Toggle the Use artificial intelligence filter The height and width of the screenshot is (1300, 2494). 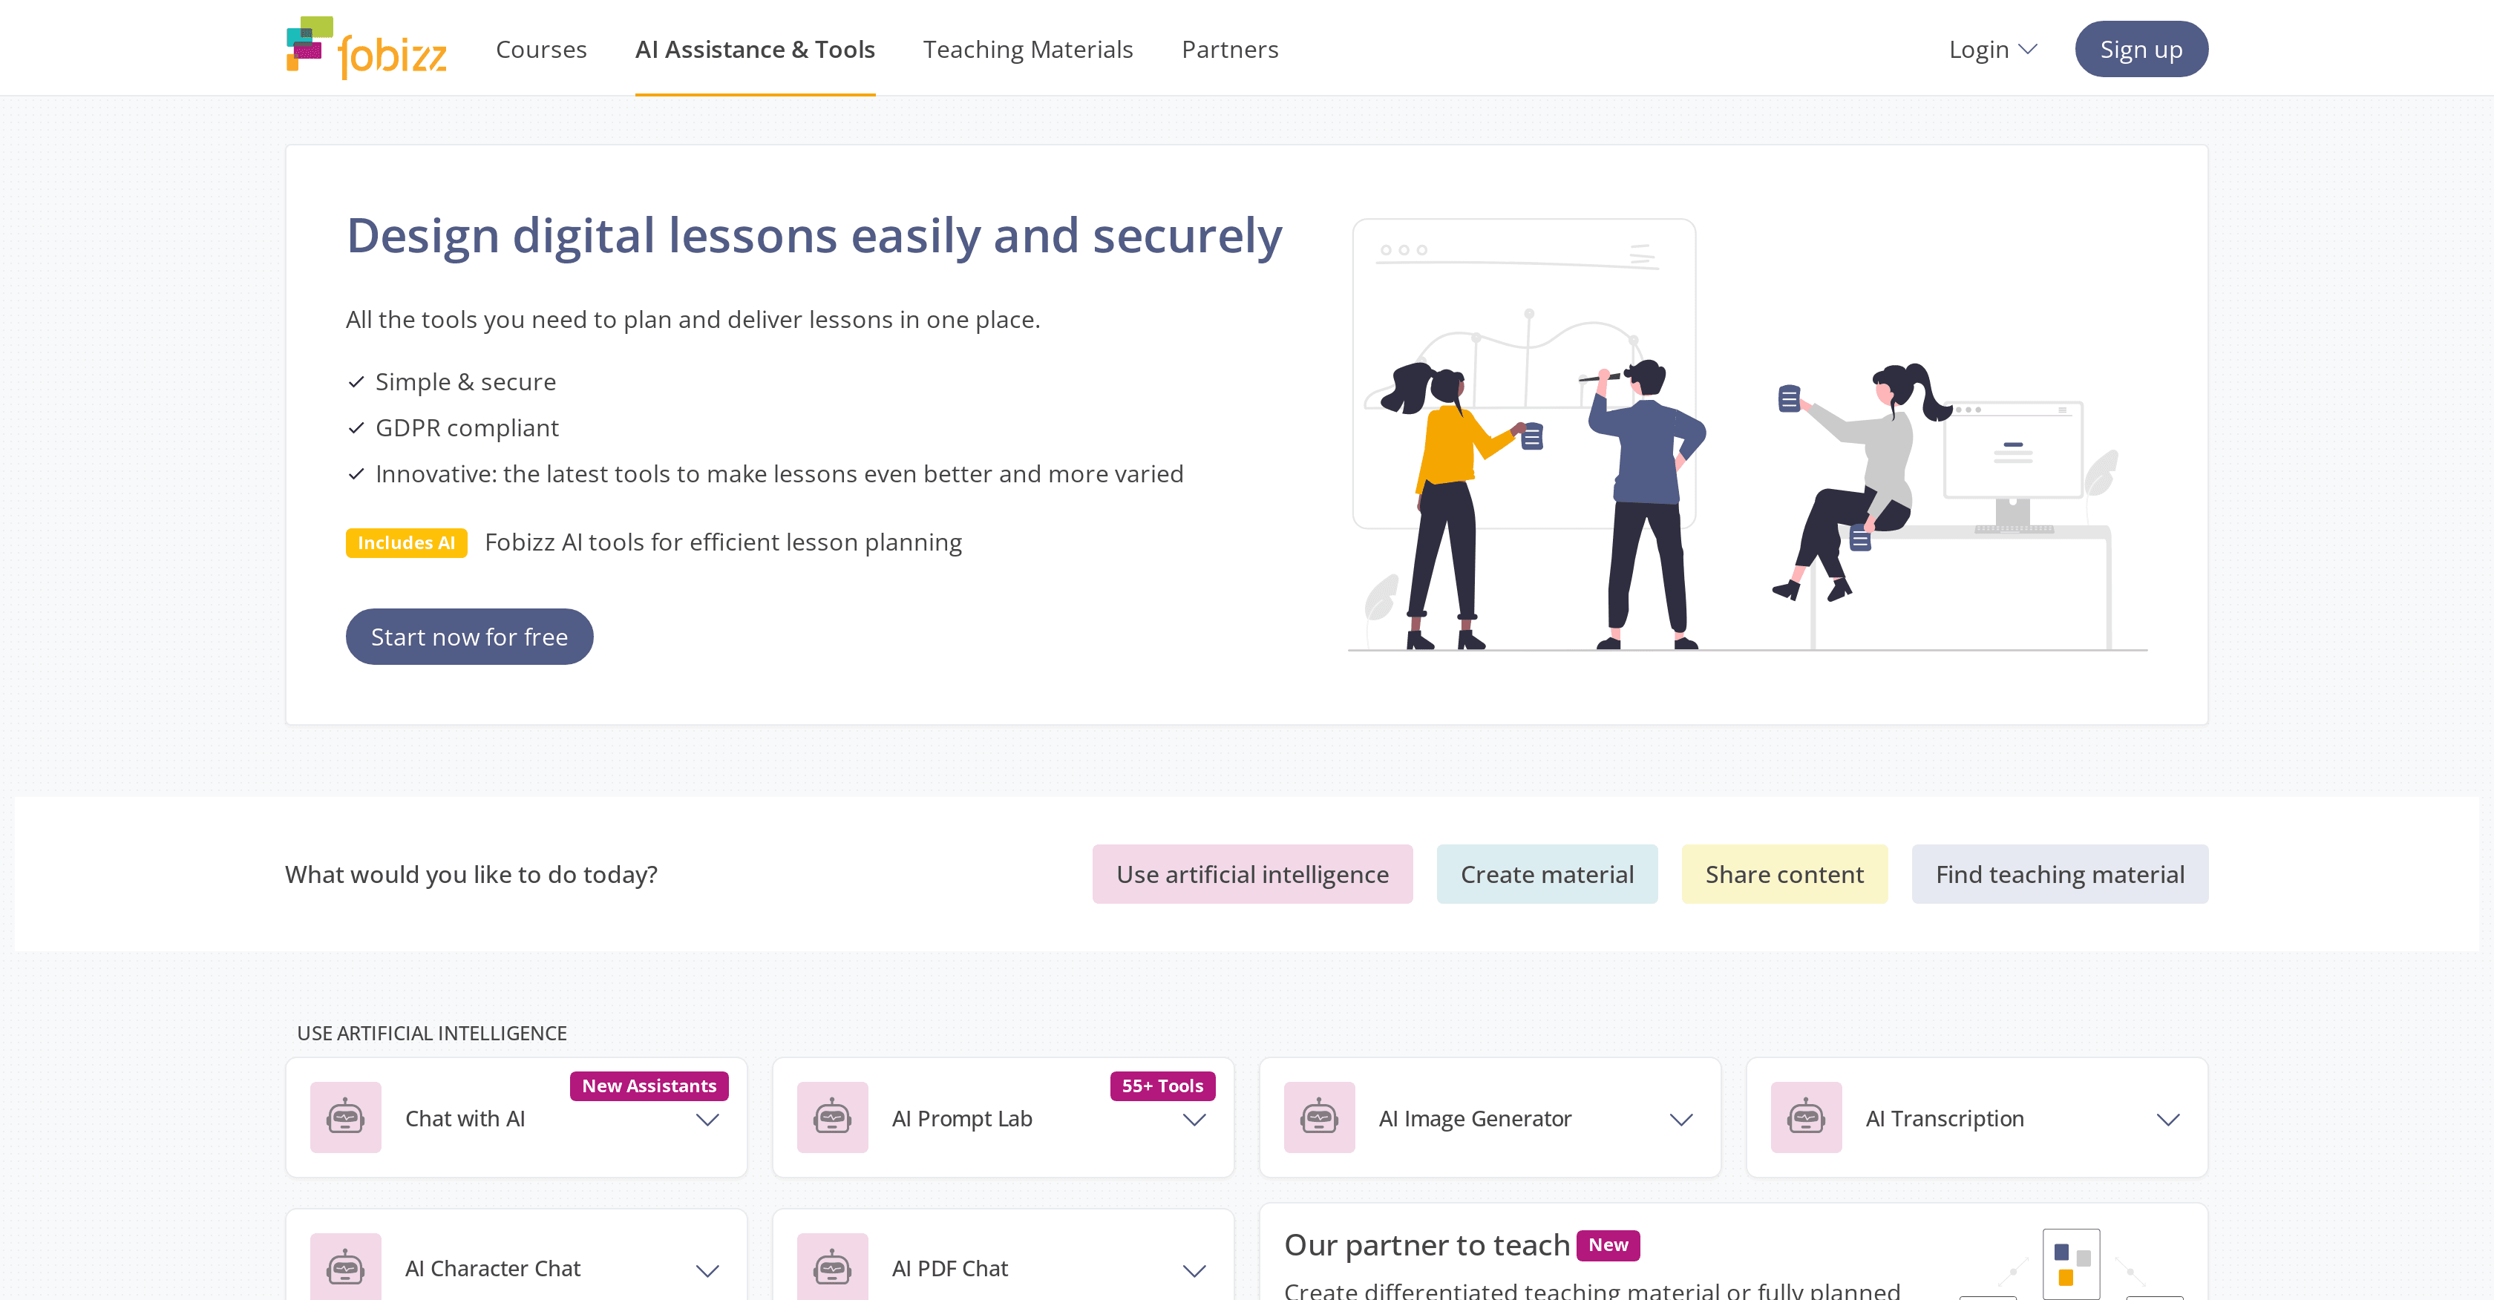coord(1252,873)
